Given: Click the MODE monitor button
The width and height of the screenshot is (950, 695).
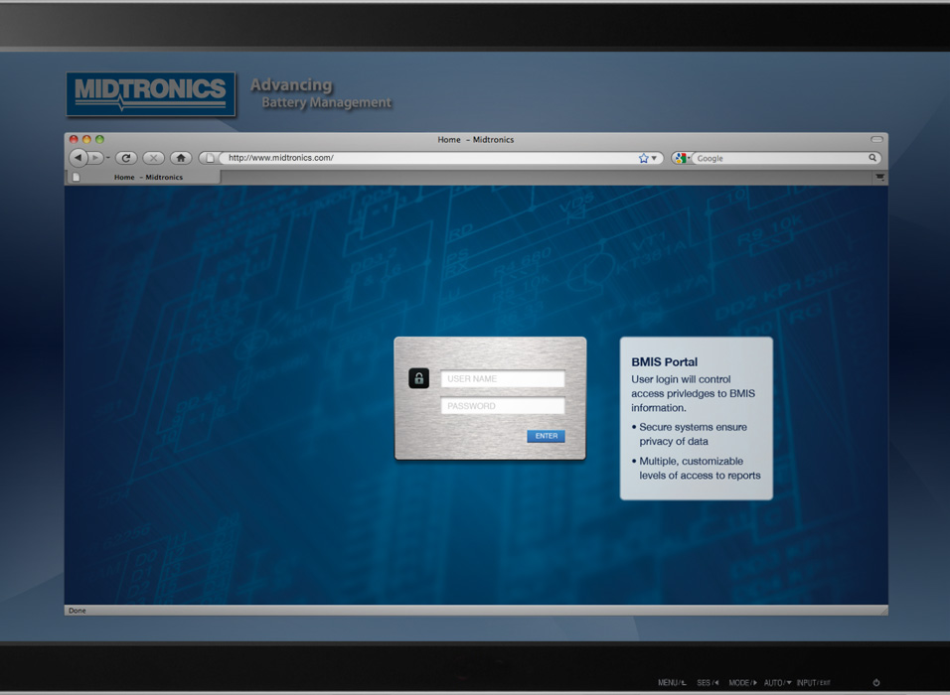Looking at the screenshot, I should click(x=742, y=683).
